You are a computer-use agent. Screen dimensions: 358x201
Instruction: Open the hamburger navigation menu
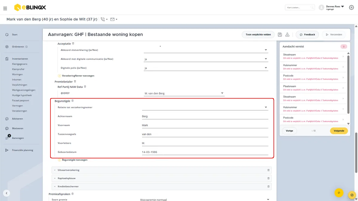coord(5,9)
